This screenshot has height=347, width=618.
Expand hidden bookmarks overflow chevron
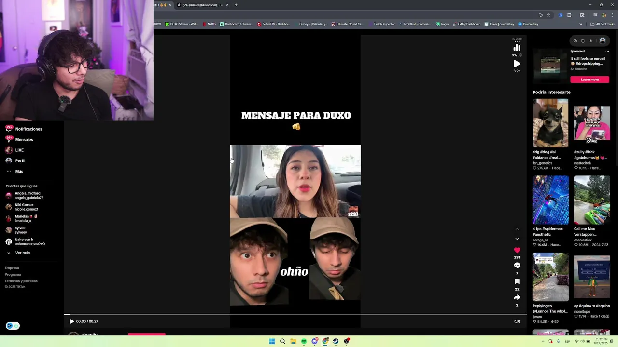pos(581,24)
